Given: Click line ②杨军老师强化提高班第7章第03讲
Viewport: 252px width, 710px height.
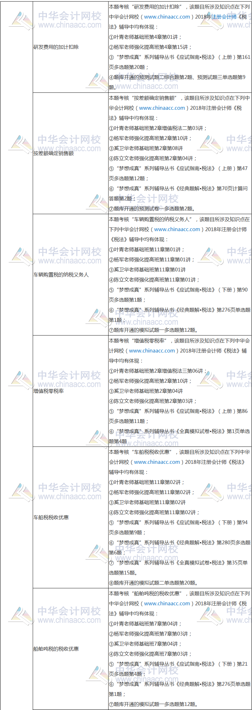Looking at the screenshot, I should click(150, 634).
